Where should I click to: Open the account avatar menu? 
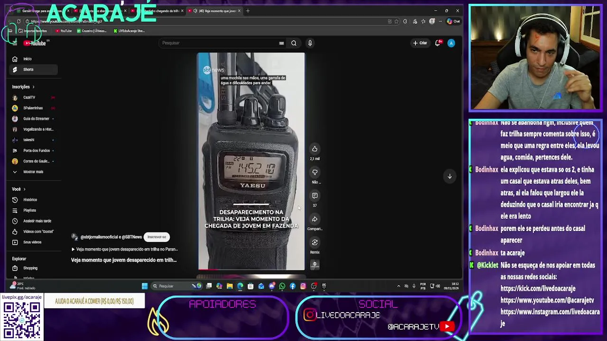(451, 43)
